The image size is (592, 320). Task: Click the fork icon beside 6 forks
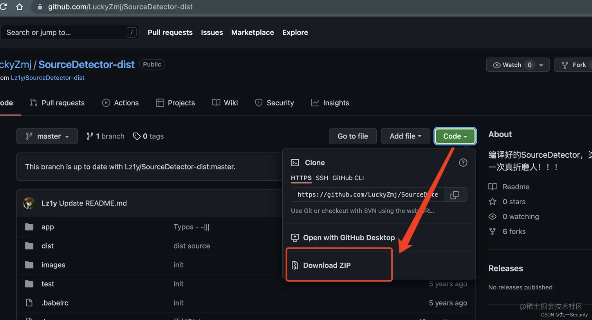coord(493,231)
